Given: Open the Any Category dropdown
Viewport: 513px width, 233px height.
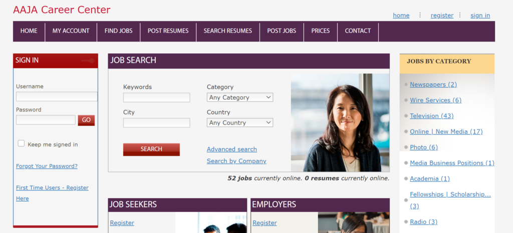Looking at the screenshot, I should click(x=240, y=97).
